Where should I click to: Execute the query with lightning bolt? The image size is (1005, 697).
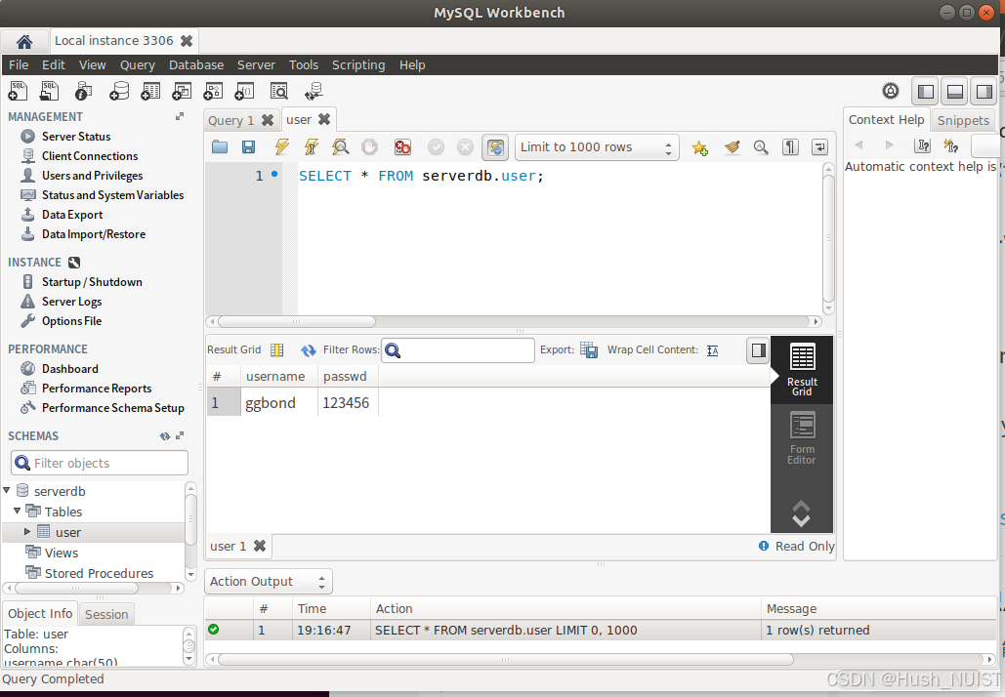tap(282, 147)
